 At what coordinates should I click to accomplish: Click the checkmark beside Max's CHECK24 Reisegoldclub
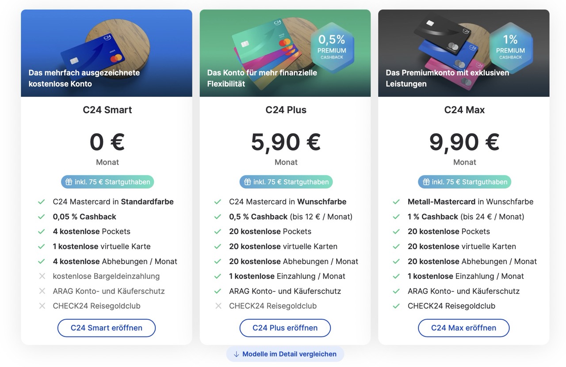point(396,306)
